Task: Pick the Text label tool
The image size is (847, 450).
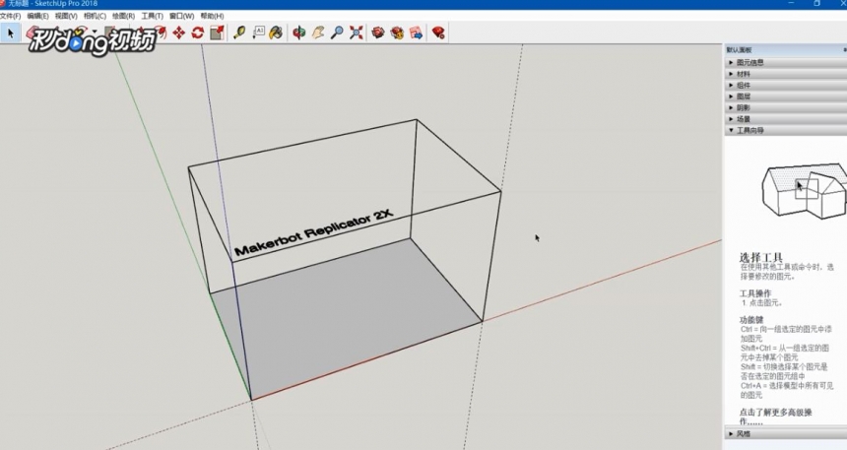Action: [x=258, y=32]
